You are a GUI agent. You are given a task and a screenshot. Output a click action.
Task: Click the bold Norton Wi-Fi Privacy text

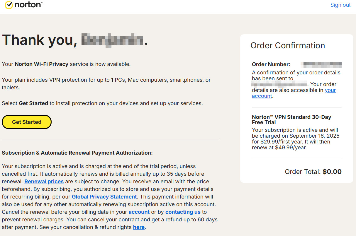(x=41, y=64)
